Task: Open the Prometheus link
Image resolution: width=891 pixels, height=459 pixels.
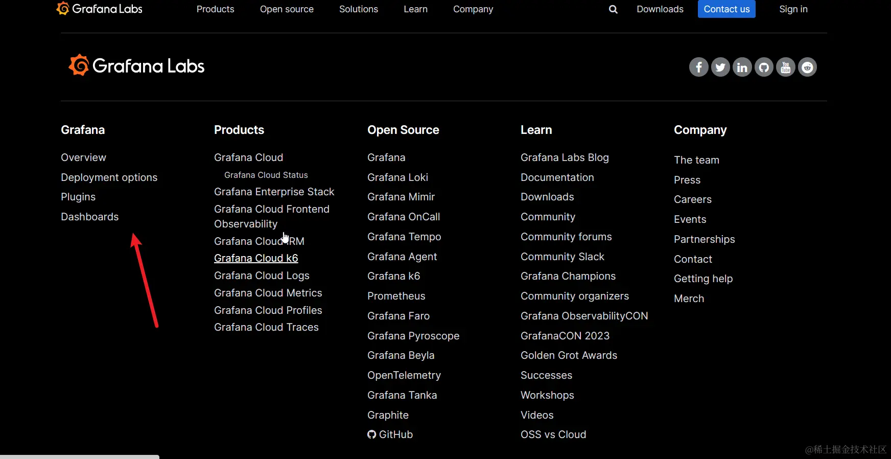Action: (396, 296)
